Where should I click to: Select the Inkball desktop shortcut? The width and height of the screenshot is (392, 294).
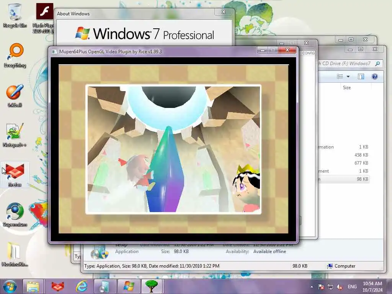(x=15, y=96)
